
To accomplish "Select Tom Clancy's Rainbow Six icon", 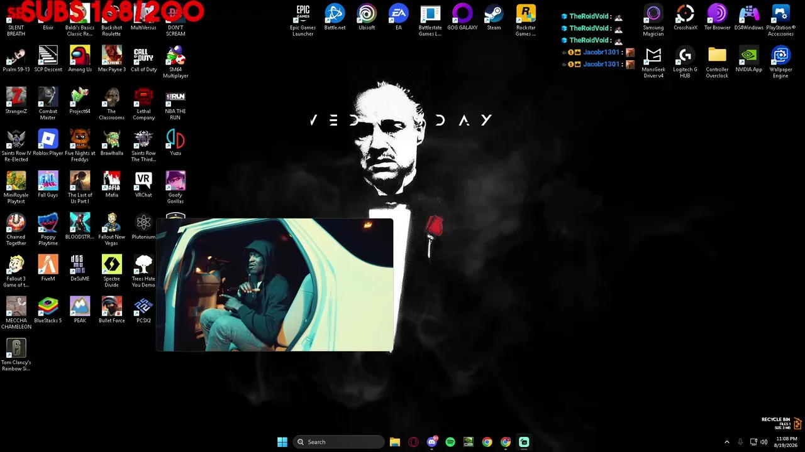I will pos(16,355).
